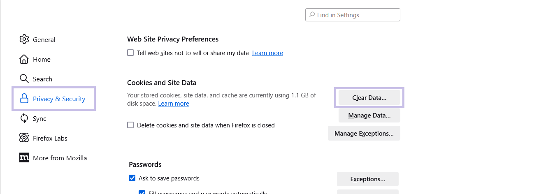Click the Home house icon
This screenshot has height=194, width=534.
coord(24,59)
